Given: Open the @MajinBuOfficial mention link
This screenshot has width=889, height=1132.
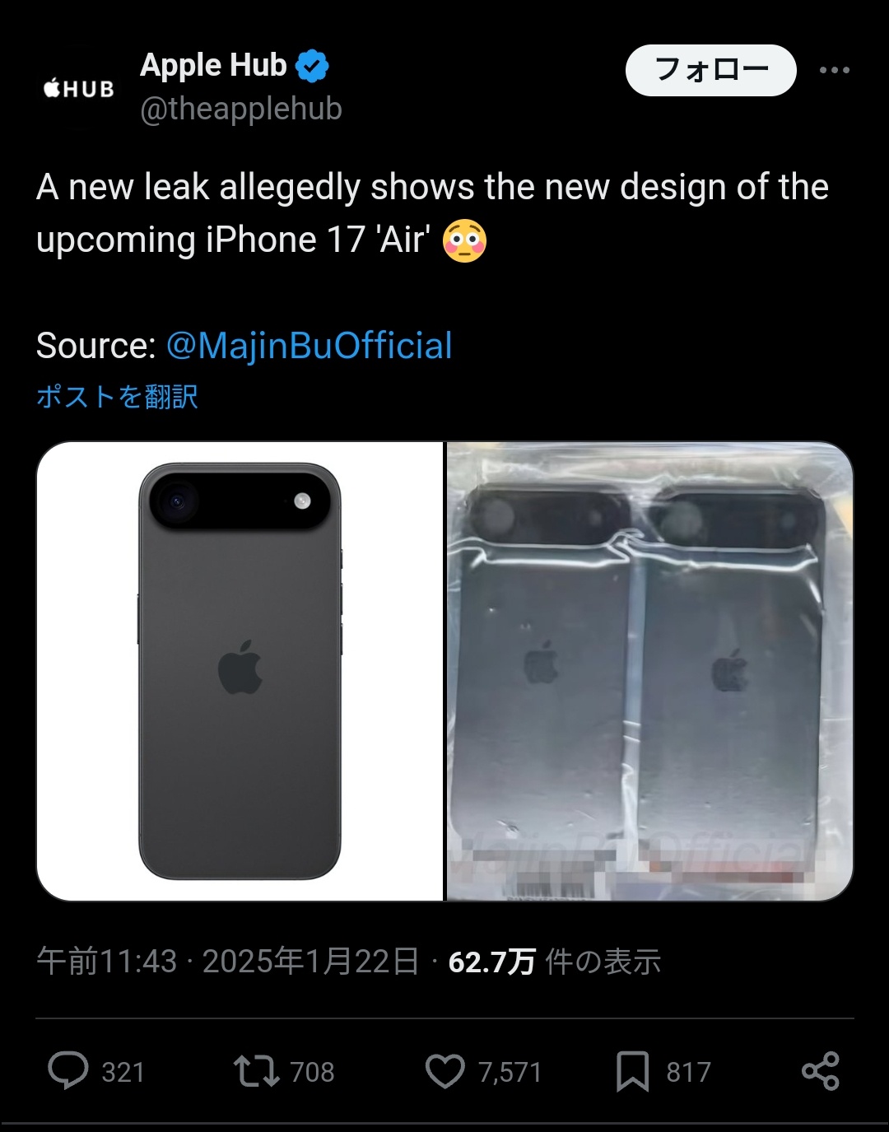Looking at the screenshot, I should pos(310,346).
